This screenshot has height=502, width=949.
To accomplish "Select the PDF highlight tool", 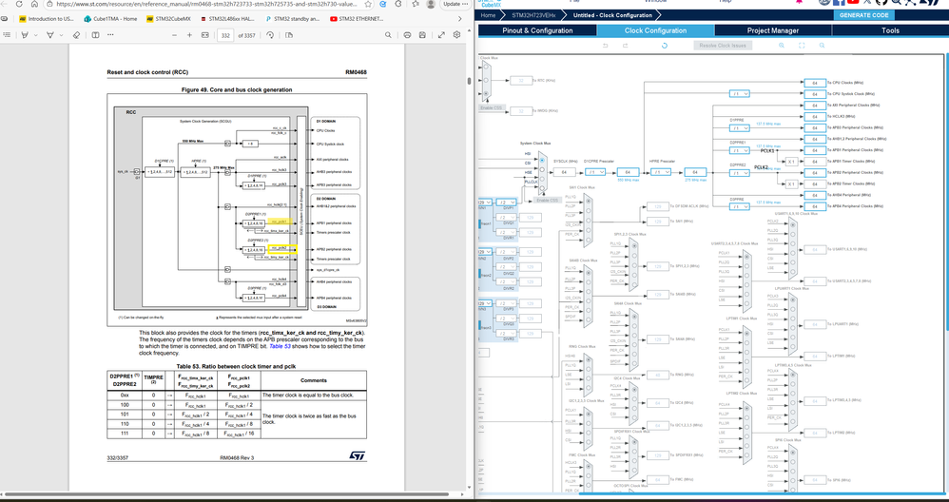I will click(25, 35).
